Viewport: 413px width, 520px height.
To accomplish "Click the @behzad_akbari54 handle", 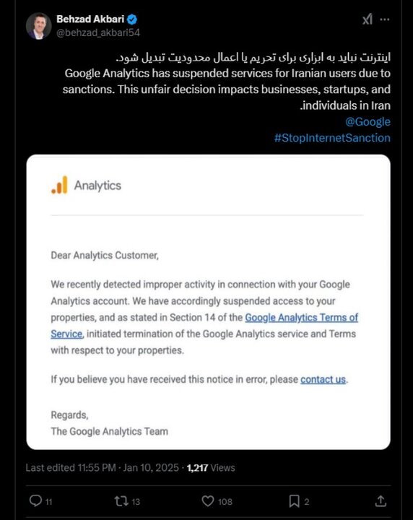I will [98, 32].
